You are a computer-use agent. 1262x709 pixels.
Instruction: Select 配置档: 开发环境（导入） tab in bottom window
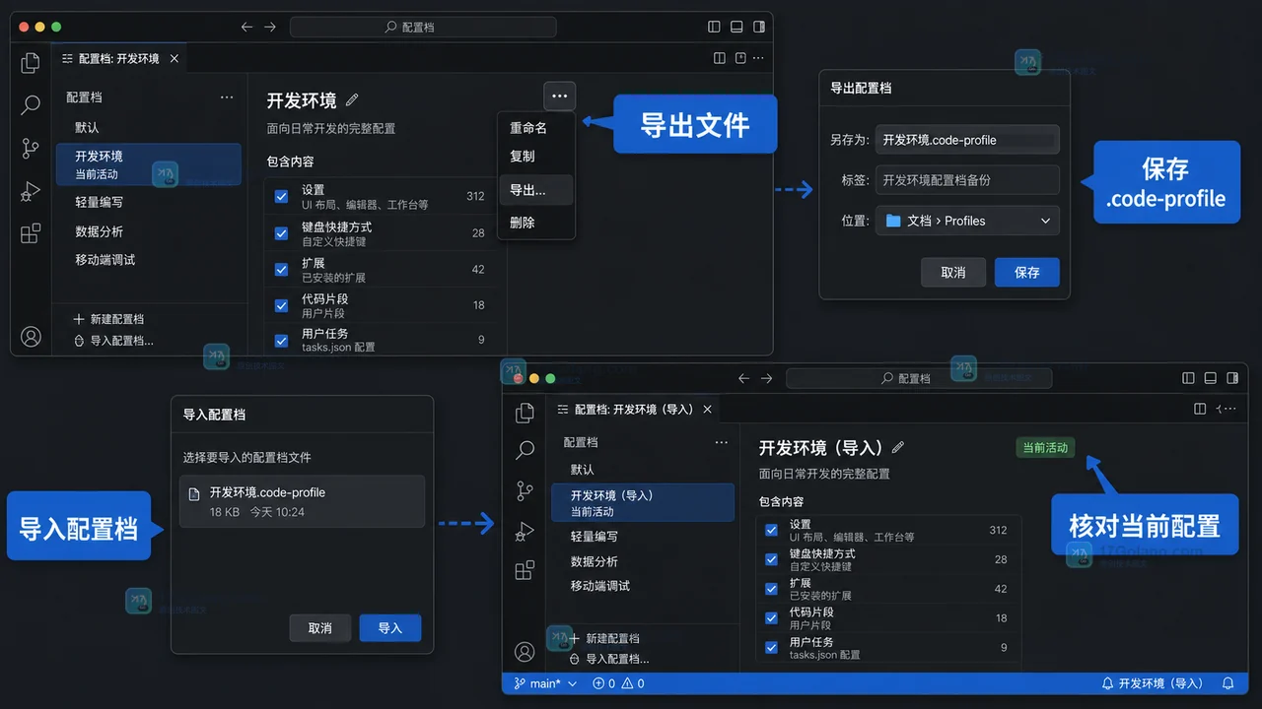(x=633, y=410)
